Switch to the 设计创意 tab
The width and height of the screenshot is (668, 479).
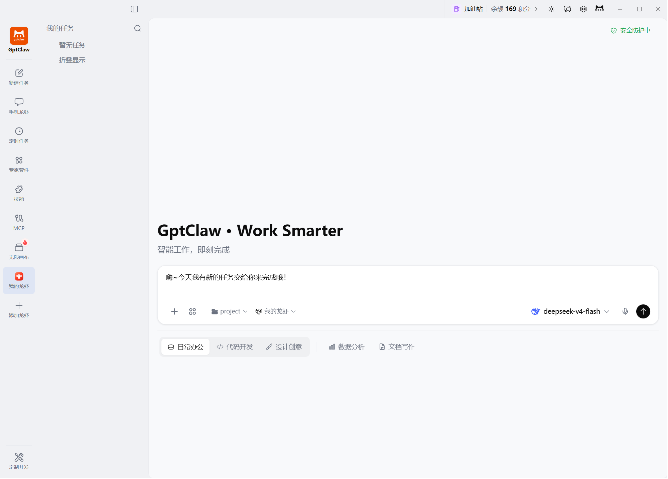(x=284, y=347)
